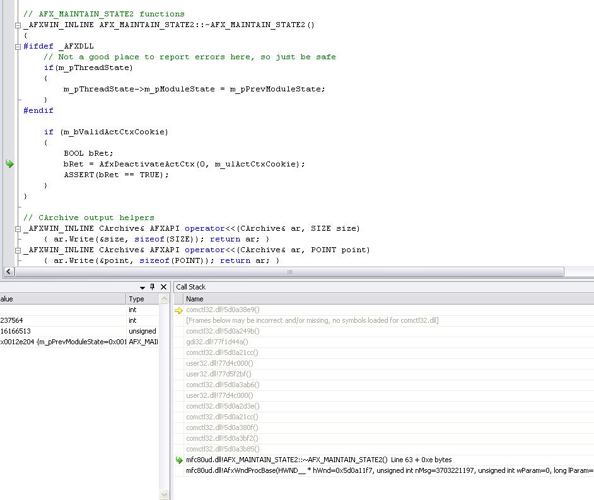
Task: Collapse the operator<< SIZE function outline
Action: pyautogui.click(x=18, y=229)
